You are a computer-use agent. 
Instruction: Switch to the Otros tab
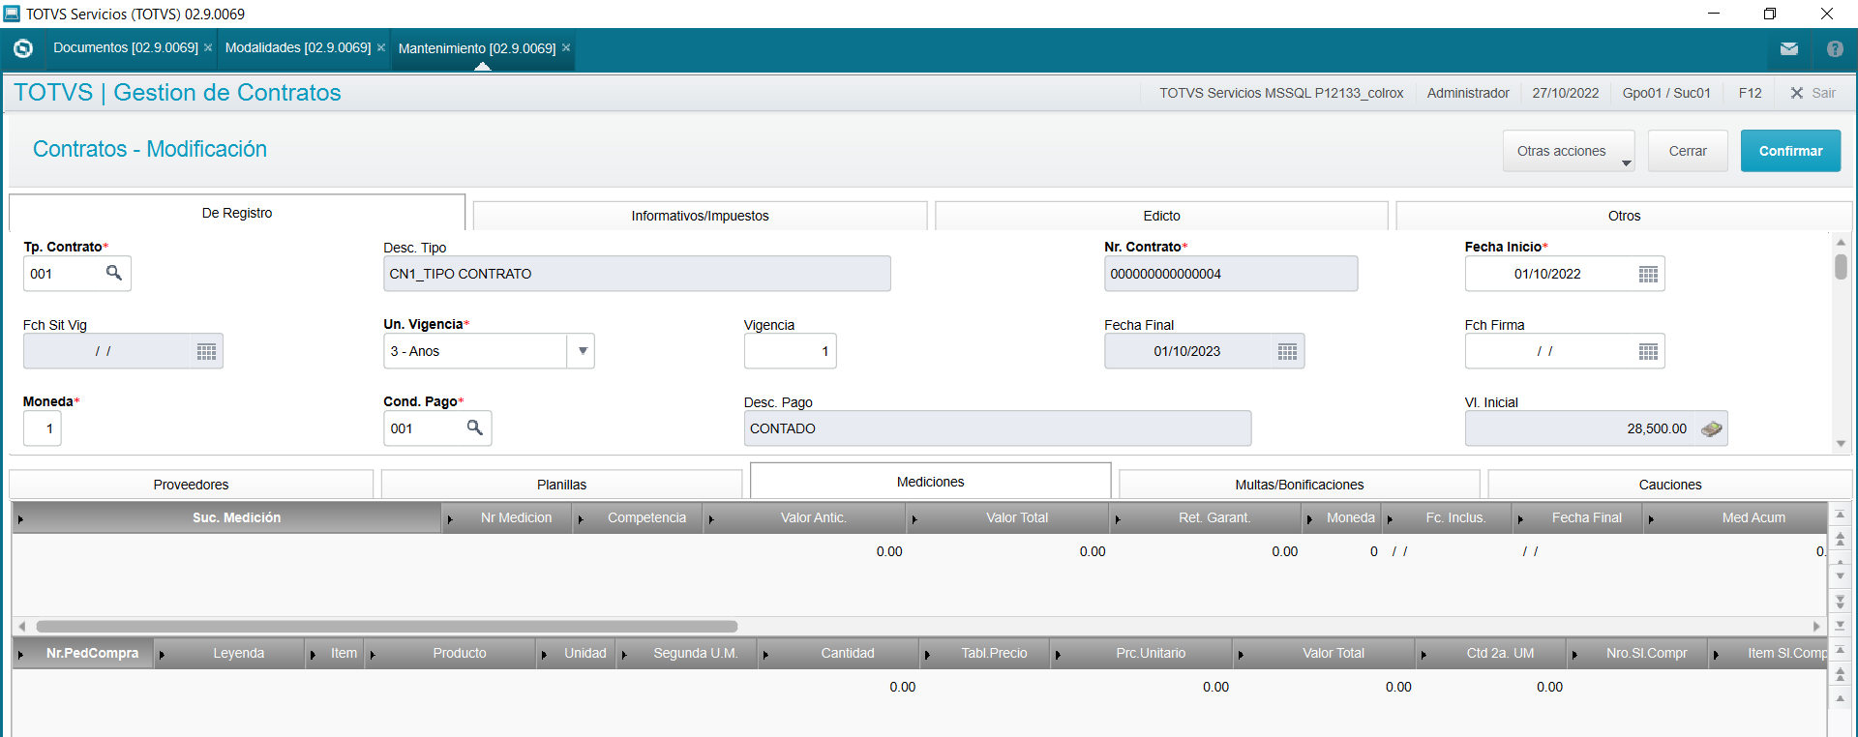click(1624, 216)
